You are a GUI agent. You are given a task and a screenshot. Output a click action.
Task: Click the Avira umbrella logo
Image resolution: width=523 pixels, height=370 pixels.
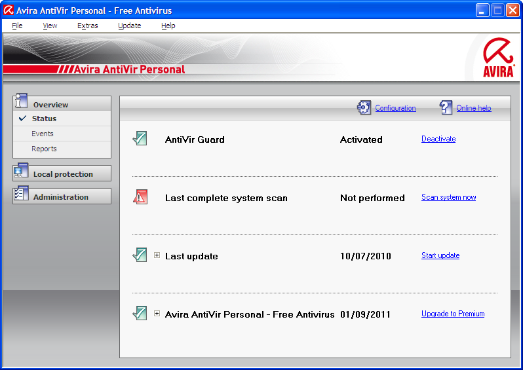tap(498, 57)
